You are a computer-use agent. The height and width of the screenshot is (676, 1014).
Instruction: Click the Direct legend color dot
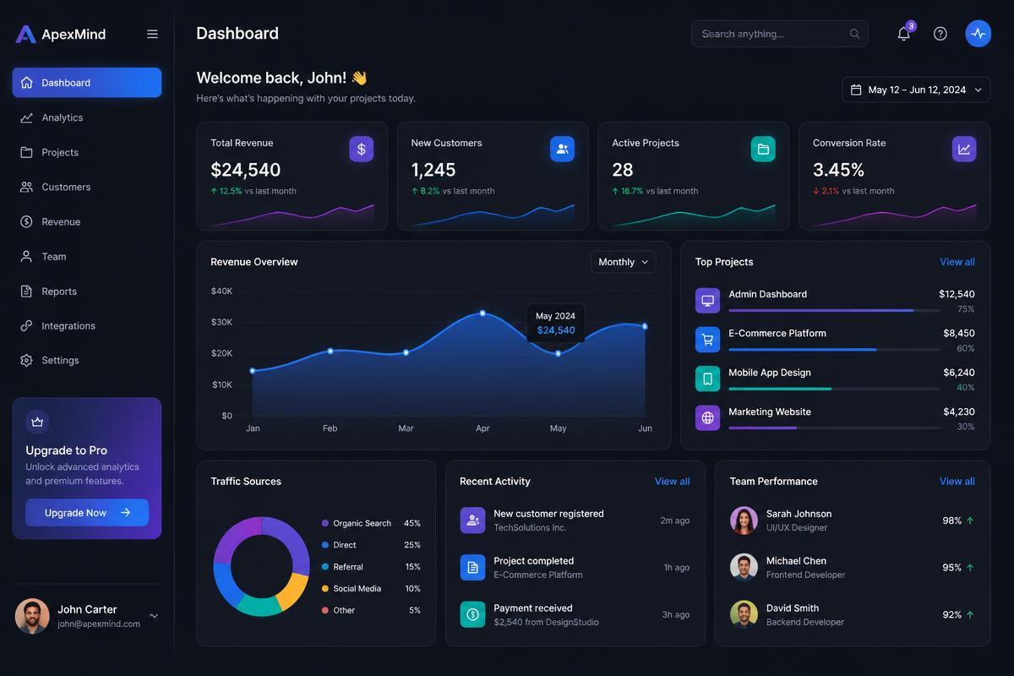[325, 545]
